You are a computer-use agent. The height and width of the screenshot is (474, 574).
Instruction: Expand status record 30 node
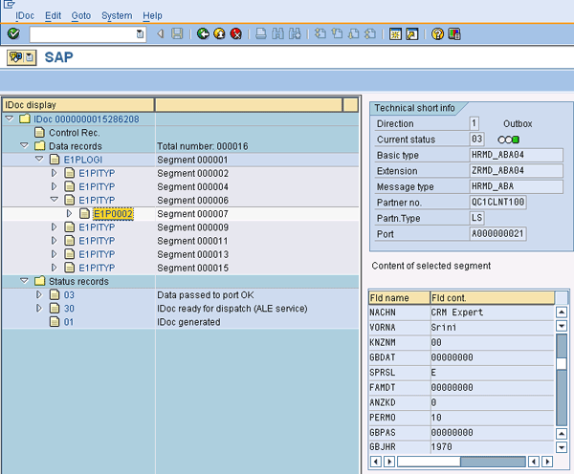[x=39, y=309]
